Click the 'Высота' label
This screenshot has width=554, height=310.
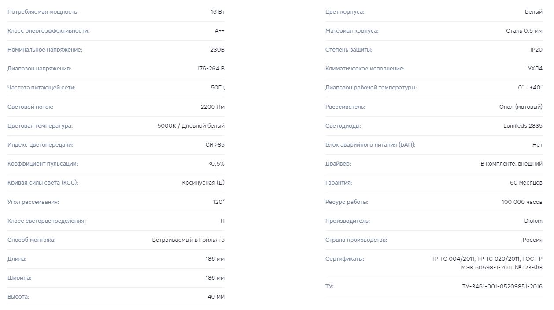[x=18, y=297]
